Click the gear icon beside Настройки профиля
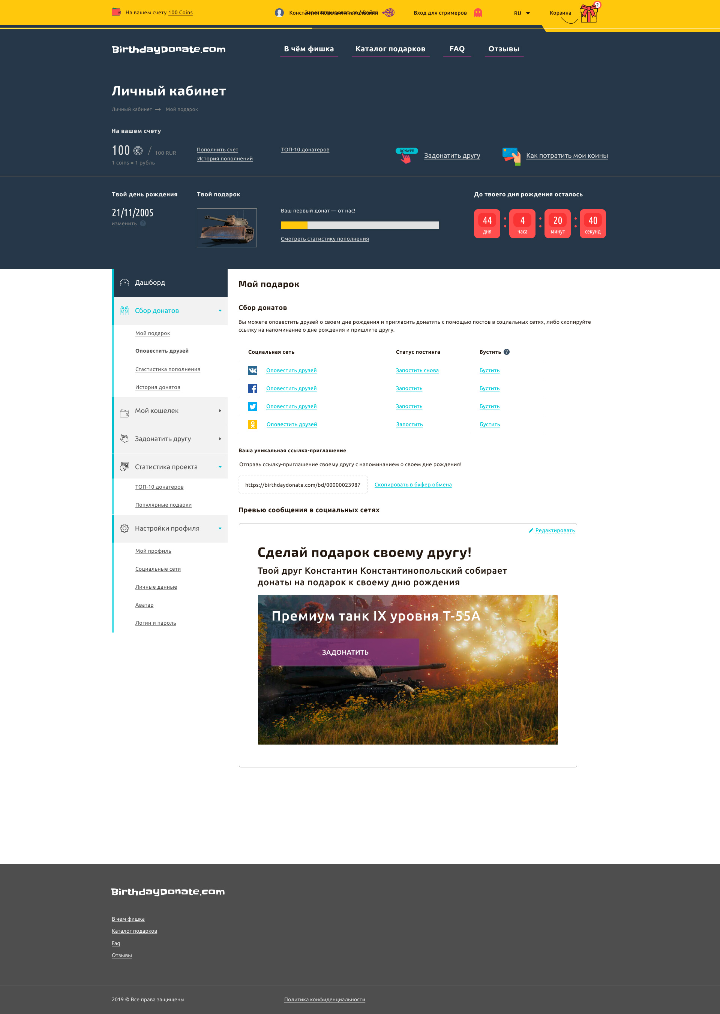The width and height of the screenshot is (720, 1014). pyautogui.click(x=124, y=528)
